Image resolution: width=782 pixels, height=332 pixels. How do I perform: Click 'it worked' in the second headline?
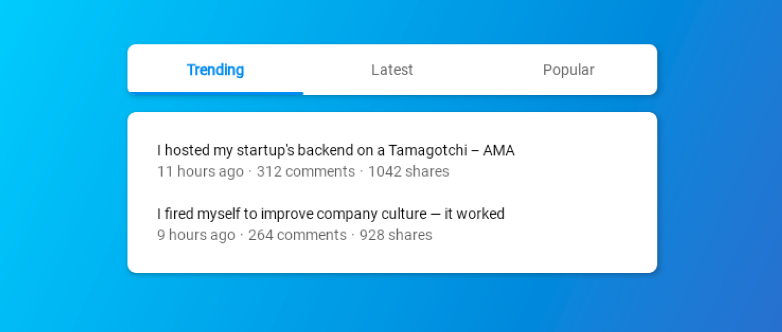(x=475, y=214)
